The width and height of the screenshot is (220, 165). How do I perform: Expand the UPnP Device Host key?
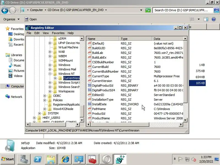pos(50,43)
